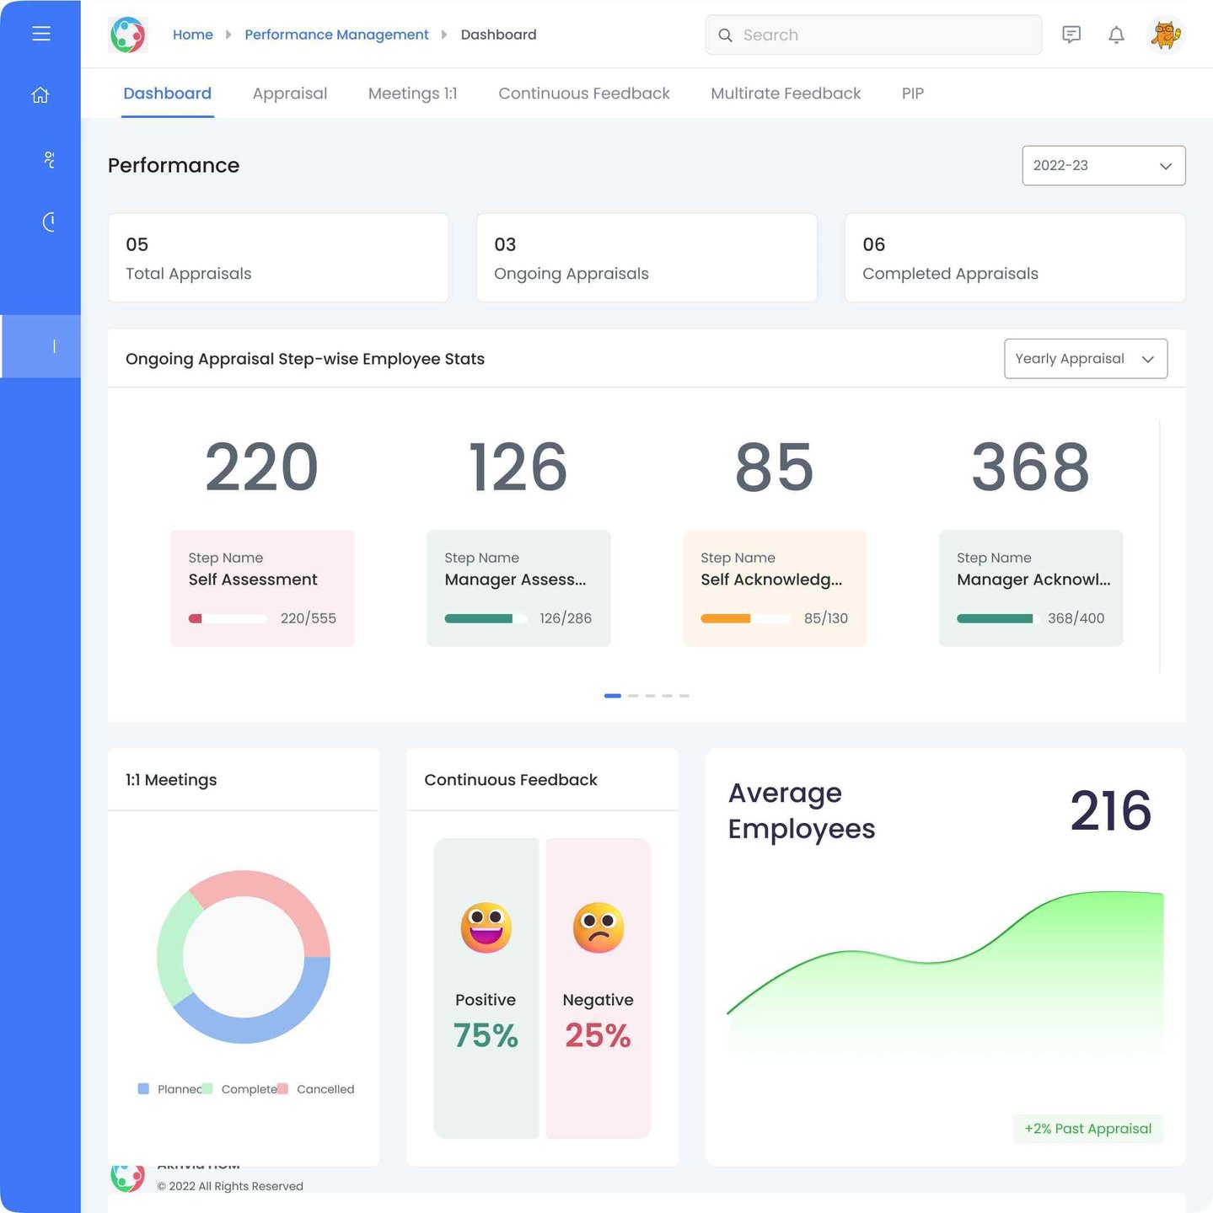Click the Self Assessment progress bar
The width and height of the screenshot is (1213, 1213).
[228, 618]
